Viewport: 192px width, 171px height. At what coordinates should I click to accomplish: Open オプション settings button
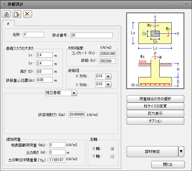155,121
